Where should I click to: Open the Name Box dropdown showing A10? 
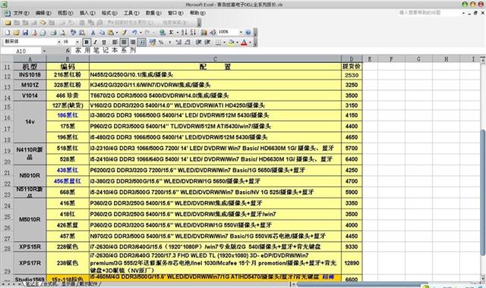point(44,51)
